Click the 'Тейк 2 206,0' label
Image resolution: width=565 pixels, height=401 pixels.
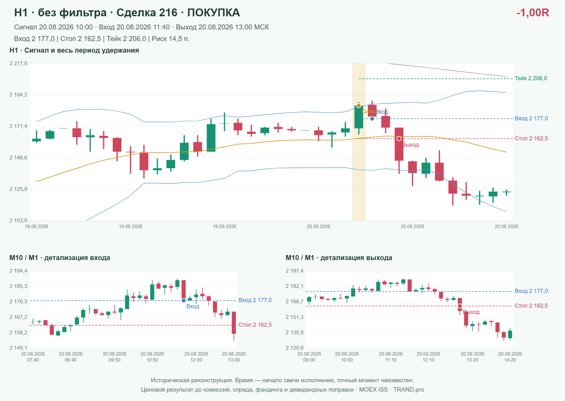[531, 78]
